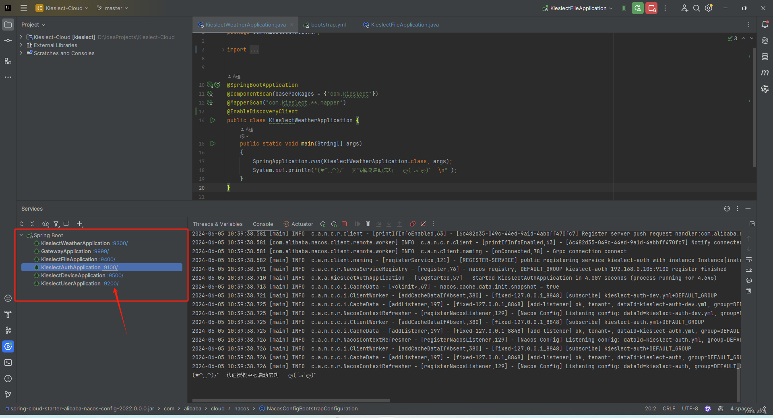The height and width of the screenshot is (418, 773).
Task: Open the Project view dropdown
Action: [x=33, y=25]
